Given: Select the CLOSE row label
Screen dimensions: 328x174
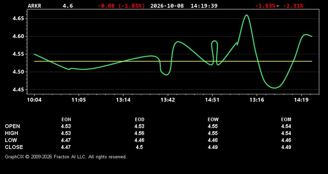Looking at the screenshot, I should pyautogui.click(x=14, y=147).
